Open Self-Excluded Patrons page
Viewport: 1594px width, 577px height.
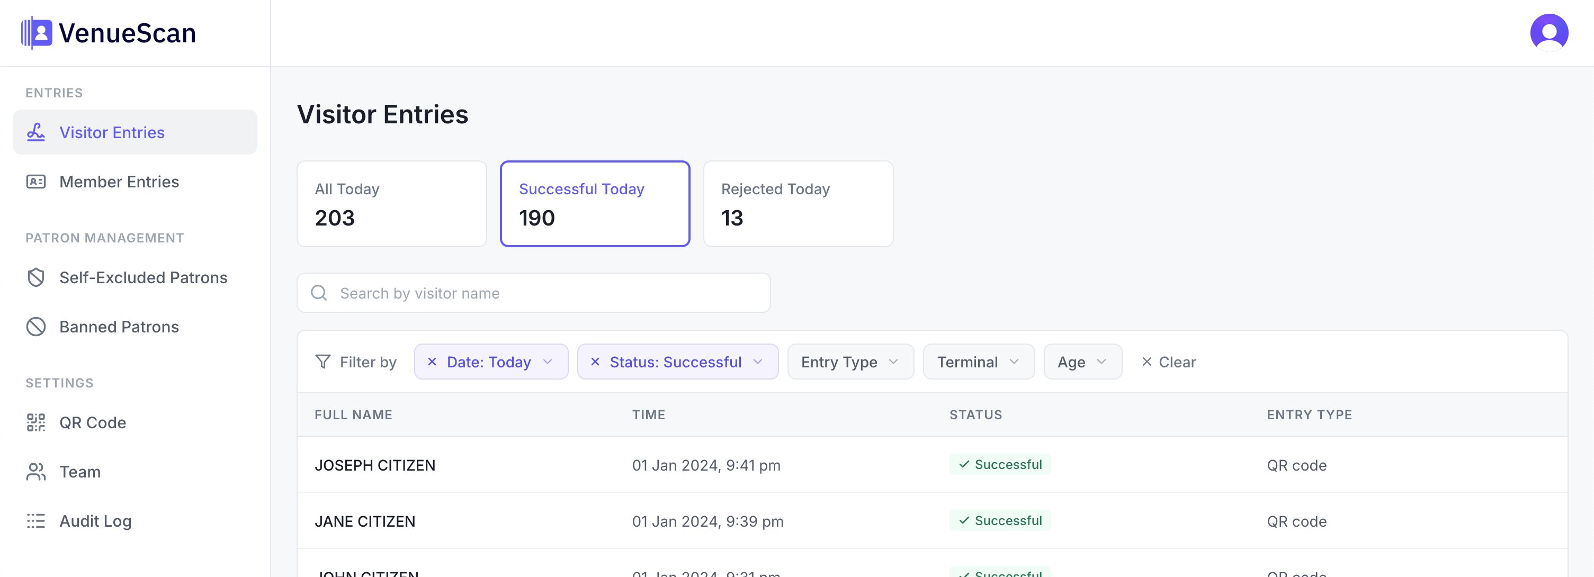(135, 278)
